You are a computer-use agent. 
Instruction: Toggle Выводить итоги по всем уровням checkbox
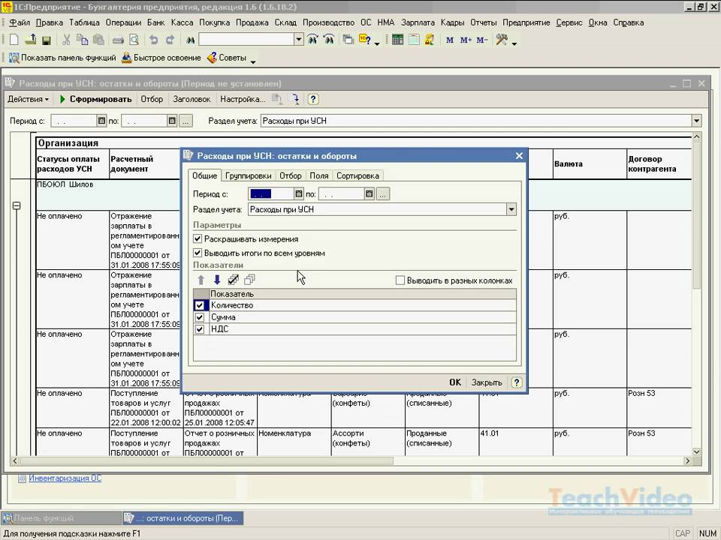[x=198, y=253]
